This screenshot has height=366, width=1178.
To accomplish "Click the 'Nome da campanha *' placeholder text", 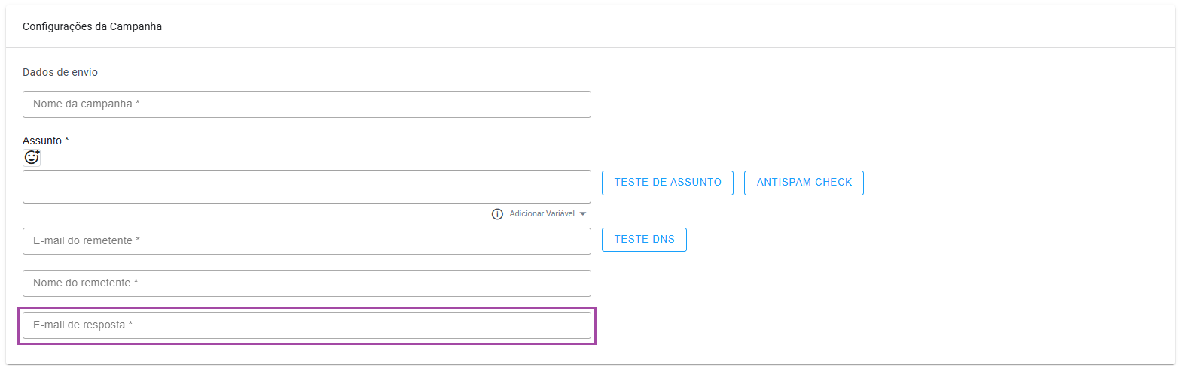I will 87,104.
